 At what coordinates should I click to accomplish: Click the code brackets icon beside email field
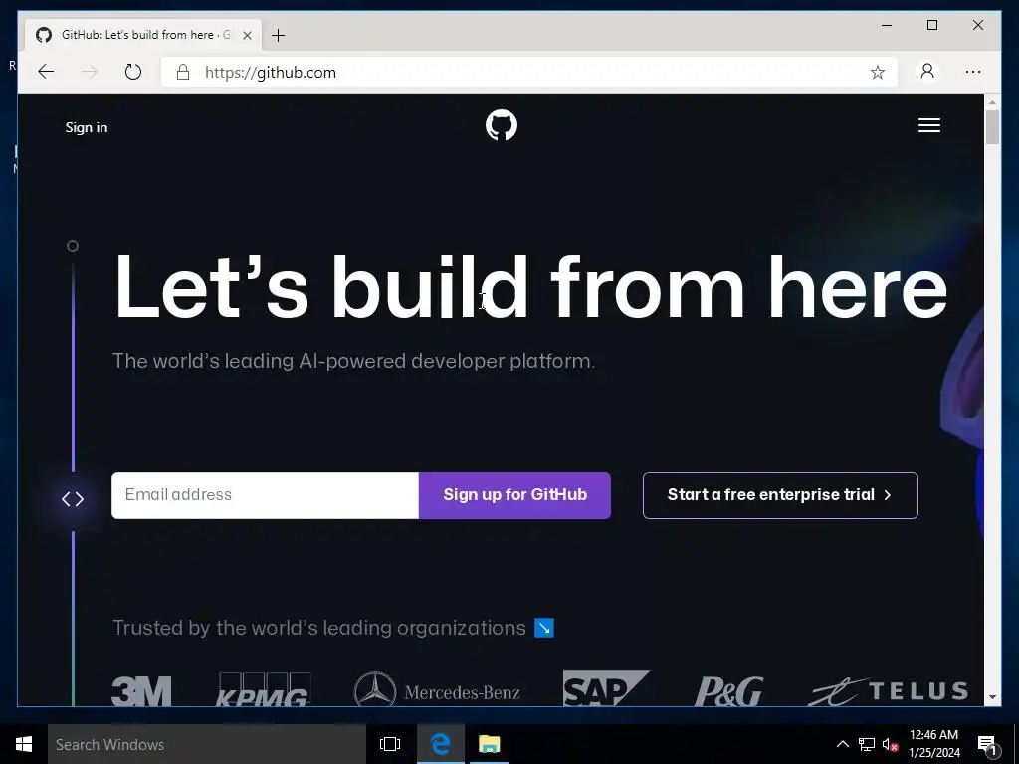(x=73, y=499)
